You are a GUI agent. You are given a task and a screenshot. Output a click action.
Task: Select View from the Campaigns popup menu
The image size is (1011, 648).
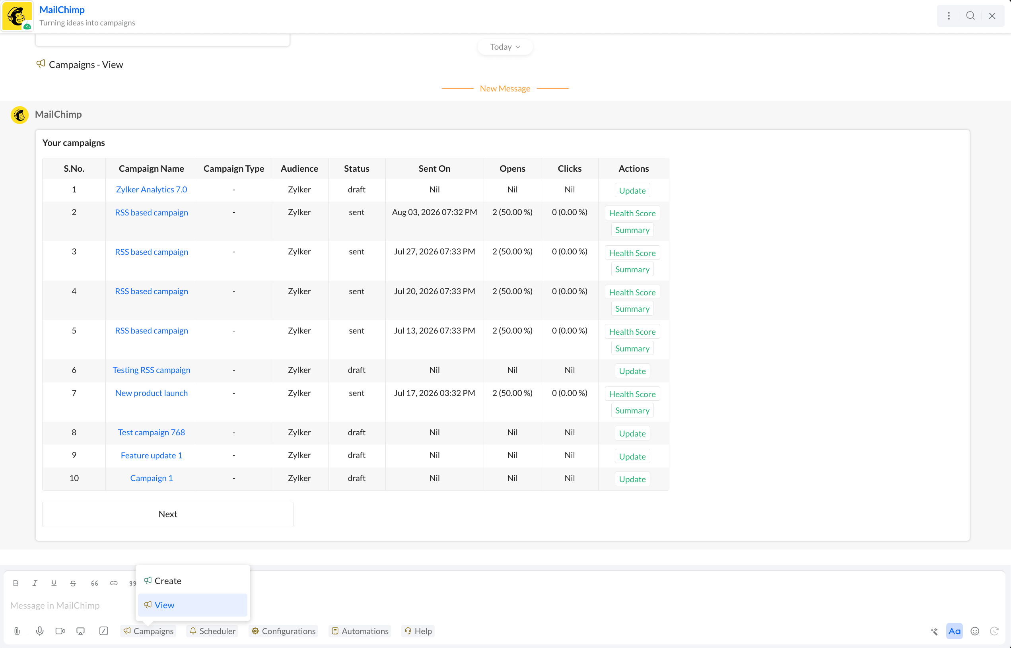click(192, 605)
